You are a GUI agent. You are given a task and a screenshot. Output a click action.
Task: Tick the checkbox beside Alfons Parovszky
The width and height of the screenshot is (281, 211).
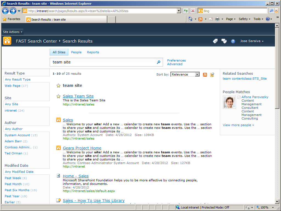click(x=239, y=97)
